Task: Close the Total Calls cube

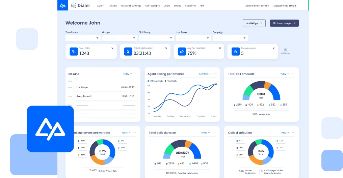Action: (112, 48)
